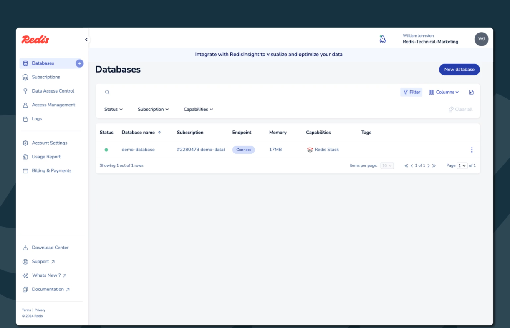Click the Redis-Technical-Marketing account name
Viewport: 510px width, 328px height.
coord(430,42)
